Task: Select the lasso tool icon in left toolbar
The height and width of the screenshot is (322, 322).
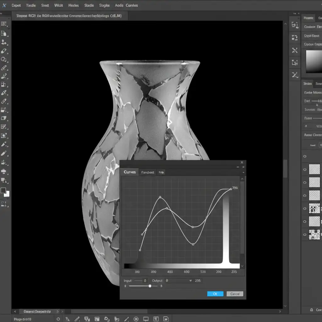Action: 4,59
